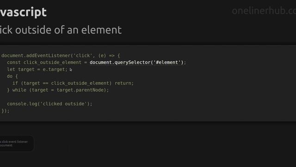Click the 'click' string in addEventListener call

pos(83,56)
